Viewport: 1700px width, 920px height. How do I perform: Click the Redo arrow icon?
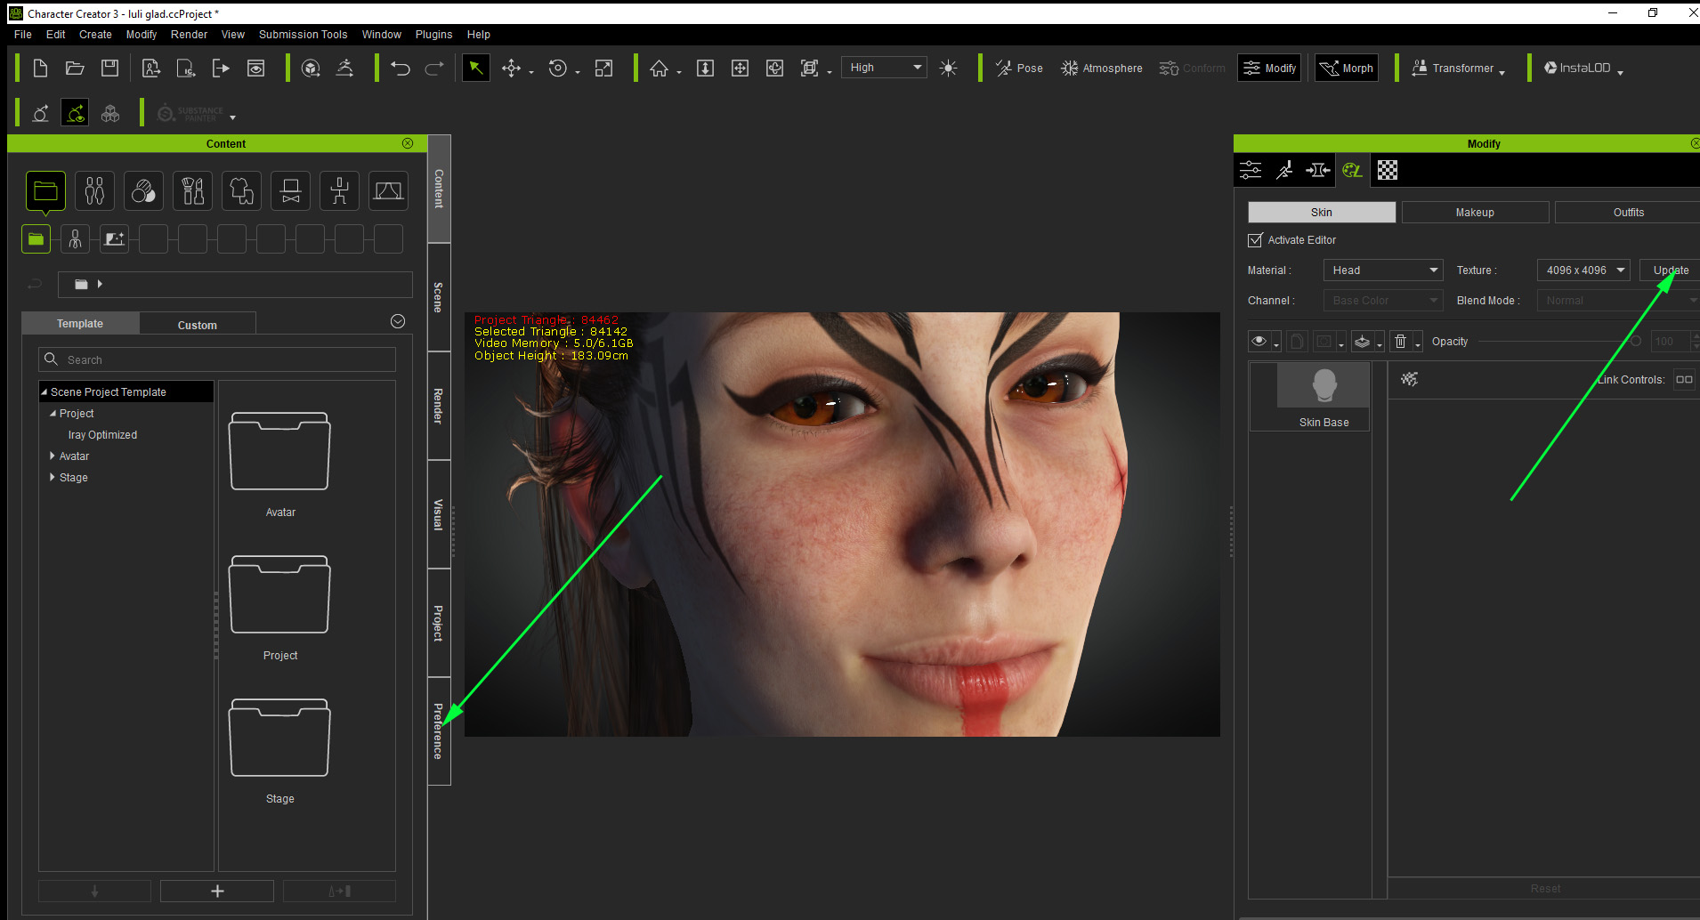tap(434, 69)
